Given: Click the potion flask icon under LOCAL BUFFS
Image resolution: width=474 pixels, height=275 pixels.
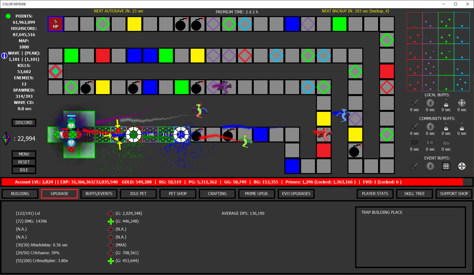Looking at the screenshot, I should [446, 103].
